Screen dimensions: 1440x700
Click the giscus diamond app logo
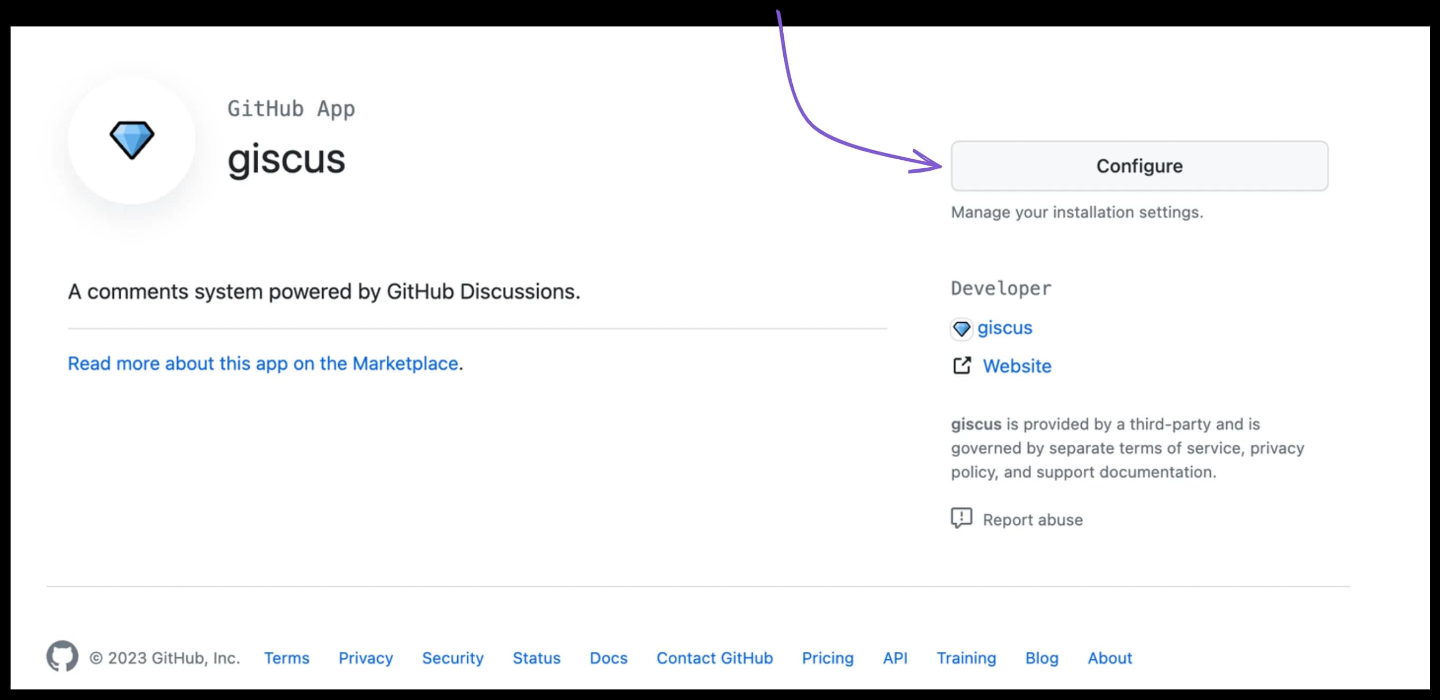click(x=132, y=140)
